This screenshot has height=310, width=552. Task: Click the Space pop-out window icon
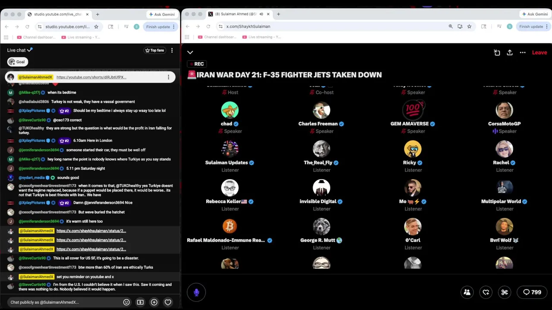(x=497, y=53)
